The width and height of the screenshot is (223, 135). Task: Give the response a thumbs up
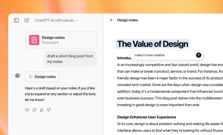pos(41,110)
